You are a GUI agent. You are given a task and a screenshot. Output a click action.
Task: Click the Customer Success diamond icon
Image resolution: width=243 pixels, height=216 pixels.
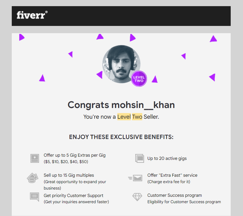pyautogui.click(x=137, y=197)
